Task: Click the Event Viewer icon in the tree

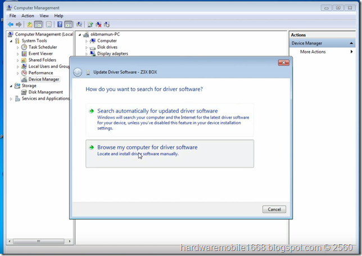Action: click(24, 53)
